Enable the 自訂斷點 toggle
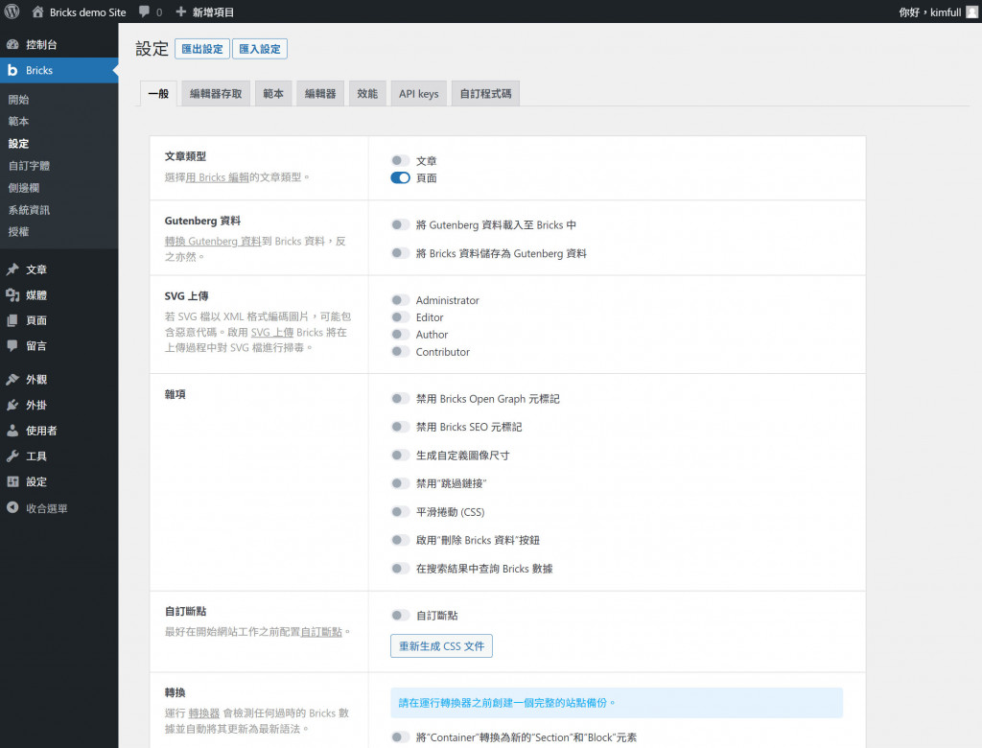This screenshot has width=982, height=748. point(400,616)
